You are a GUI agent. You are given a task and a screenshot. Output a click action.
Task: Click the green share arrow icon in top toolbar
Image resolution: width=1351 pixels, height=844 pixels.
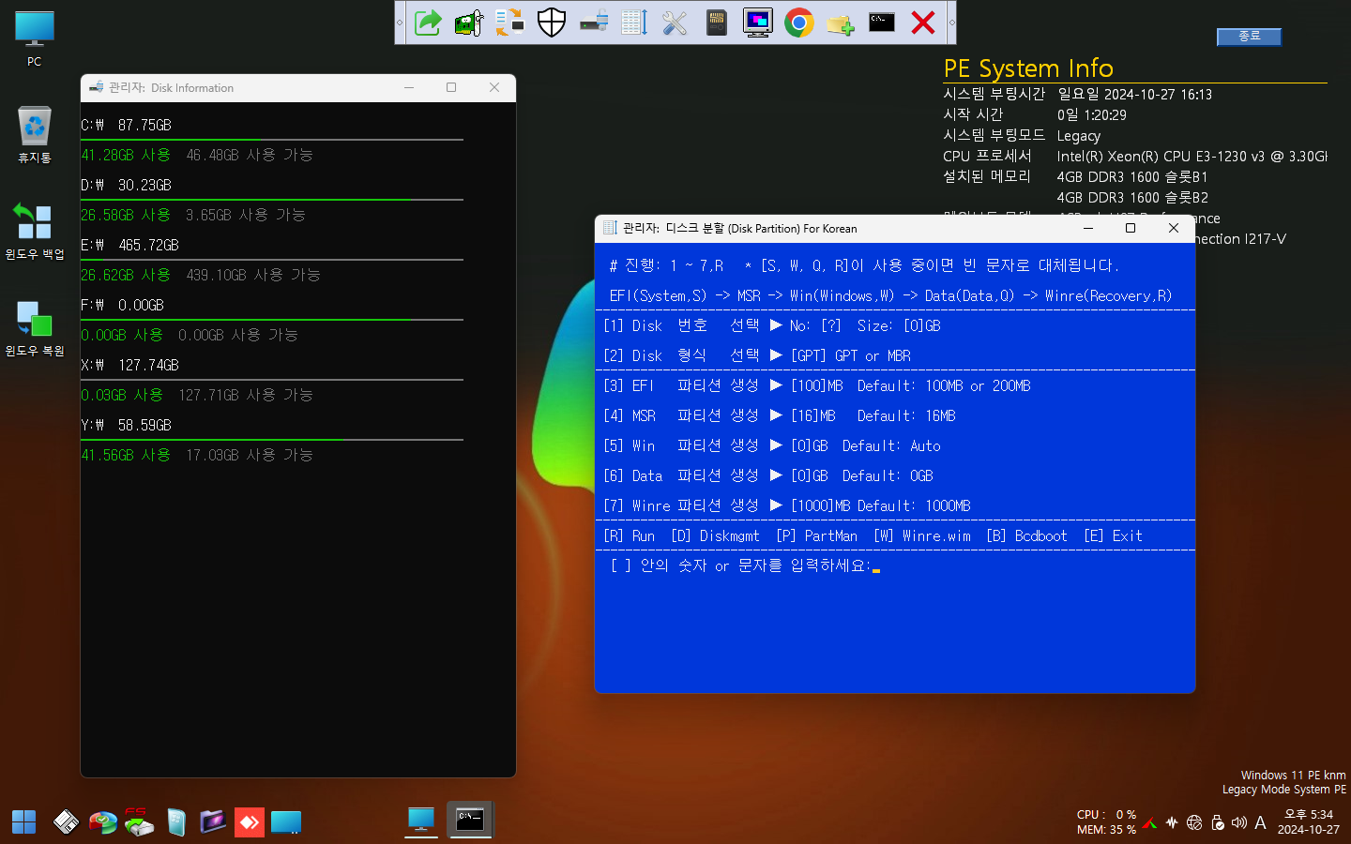428,23
